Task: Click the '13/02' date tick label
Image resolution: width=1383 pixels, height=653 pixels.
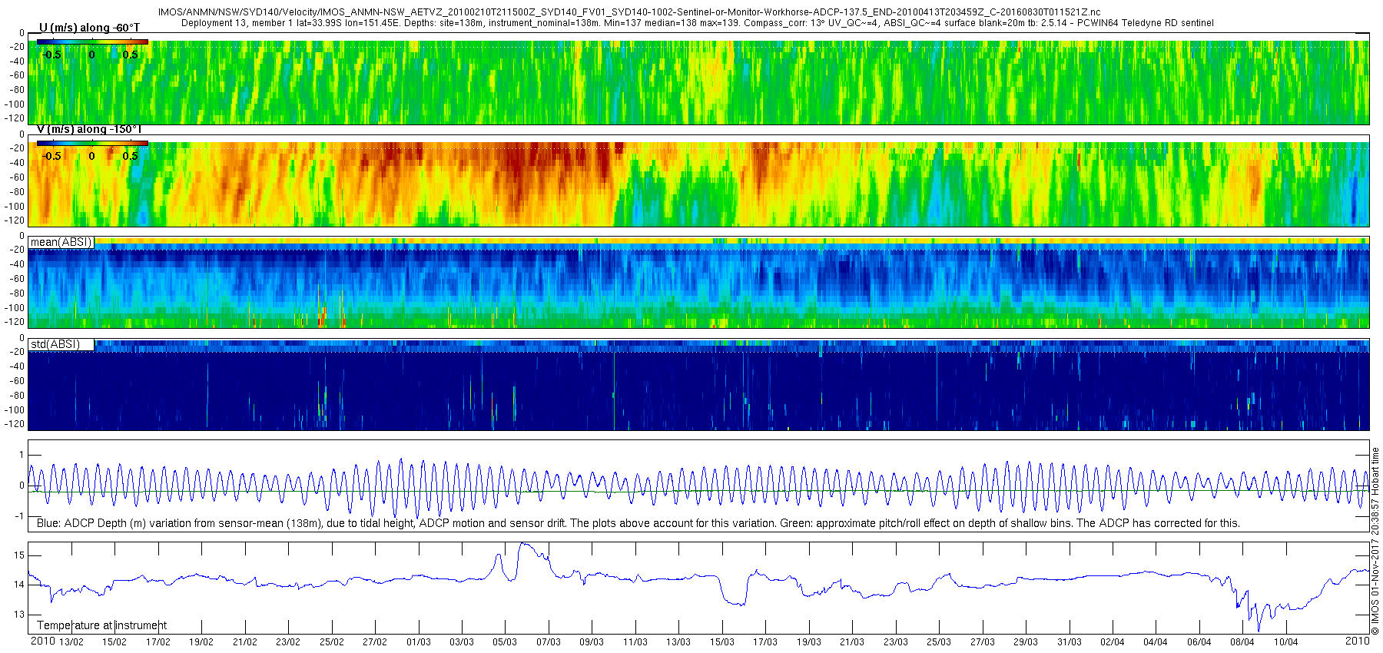Action: pyautogui.click(x=71, y=642)
